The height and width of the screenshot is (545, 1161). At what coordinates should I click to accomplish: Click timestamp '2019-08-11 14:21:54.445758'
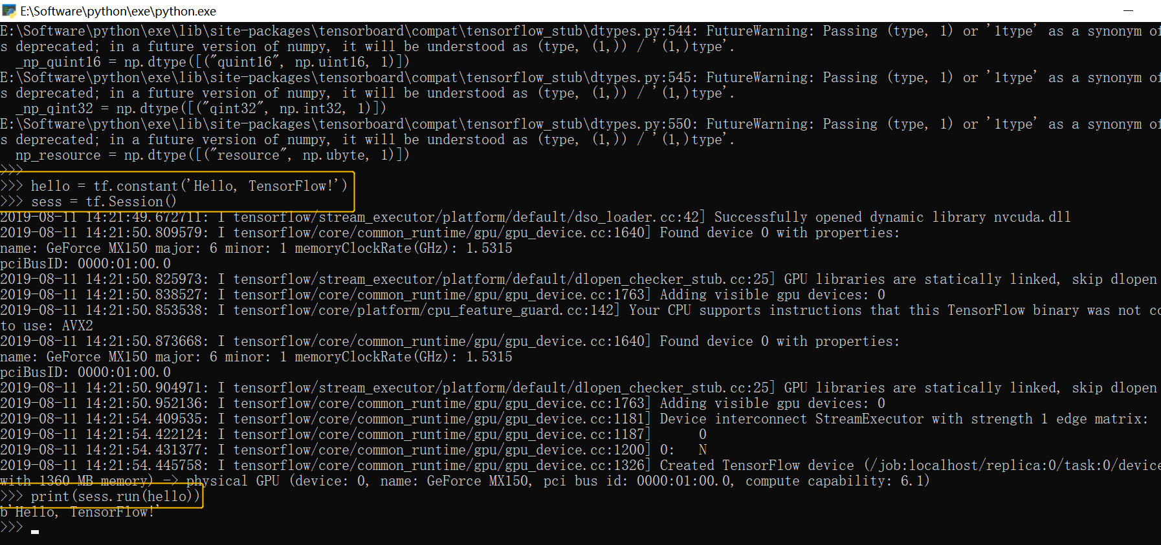pos(104,465)
